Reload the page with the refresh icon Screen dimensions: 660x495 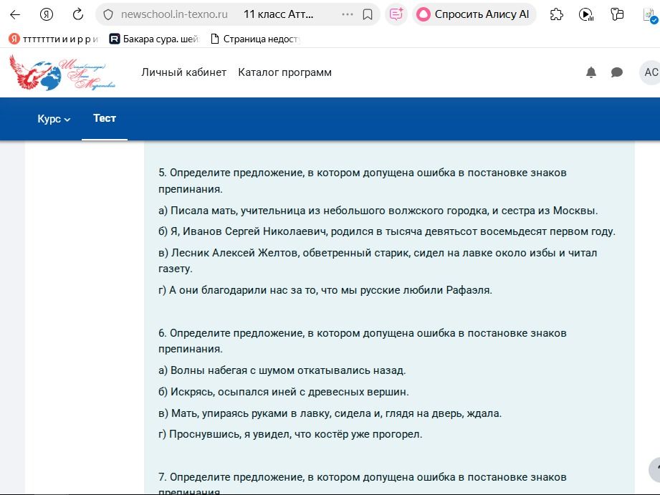[78, 15]
